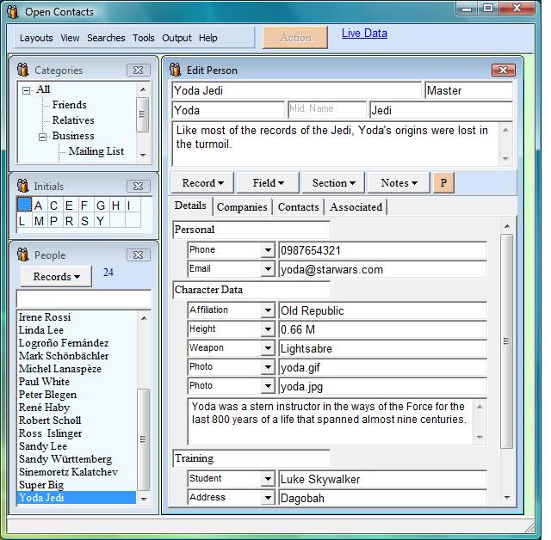The height and width of the screenshot is (540, 551).
Task: Click the Categories panel header icon
Action: pos(23,70)
